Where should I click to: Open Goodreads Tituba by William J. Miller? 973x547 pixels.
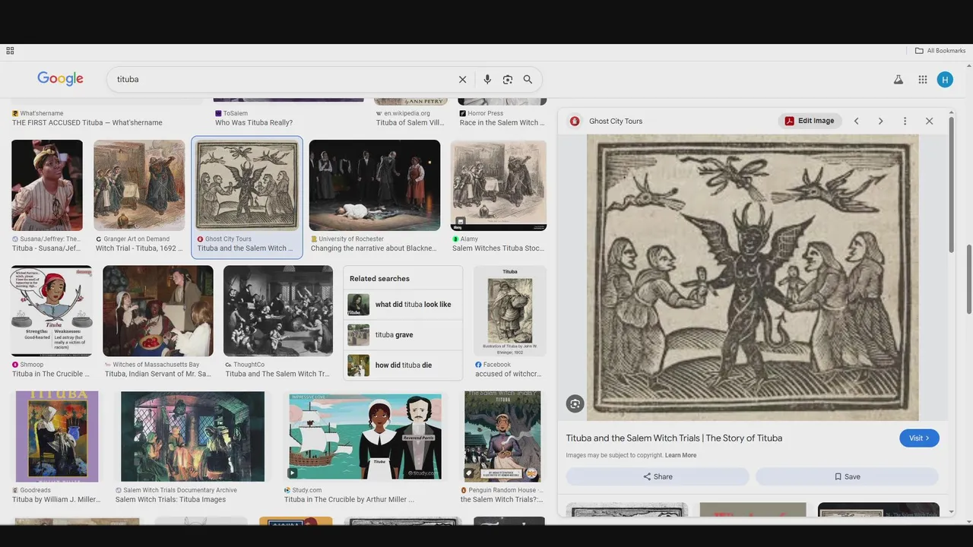coord(57,437)
